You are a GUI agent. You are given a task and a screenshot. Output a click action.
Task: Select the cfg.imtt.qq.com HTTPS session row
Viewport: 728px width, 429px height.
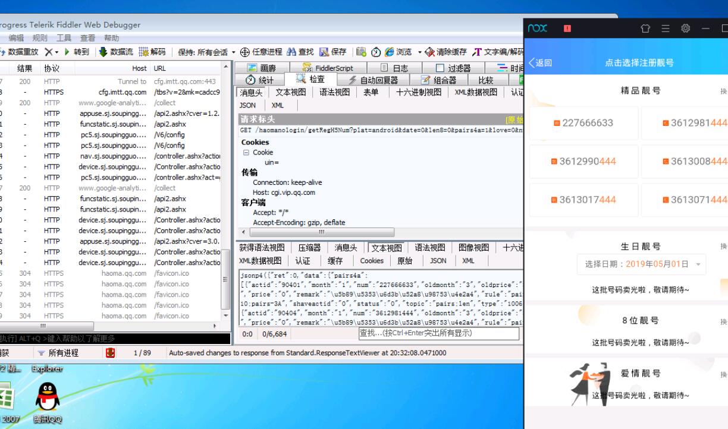point(112,92)
